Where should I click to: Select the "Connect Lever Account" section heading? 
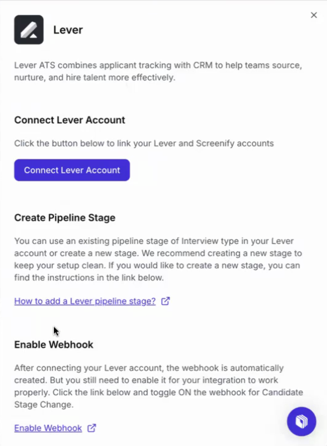70,120
